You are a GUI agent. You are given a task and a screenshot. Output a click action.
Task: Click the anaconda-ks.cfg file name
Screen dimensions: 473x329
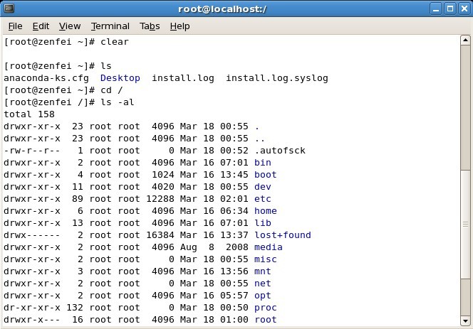(x=46, y=78)
